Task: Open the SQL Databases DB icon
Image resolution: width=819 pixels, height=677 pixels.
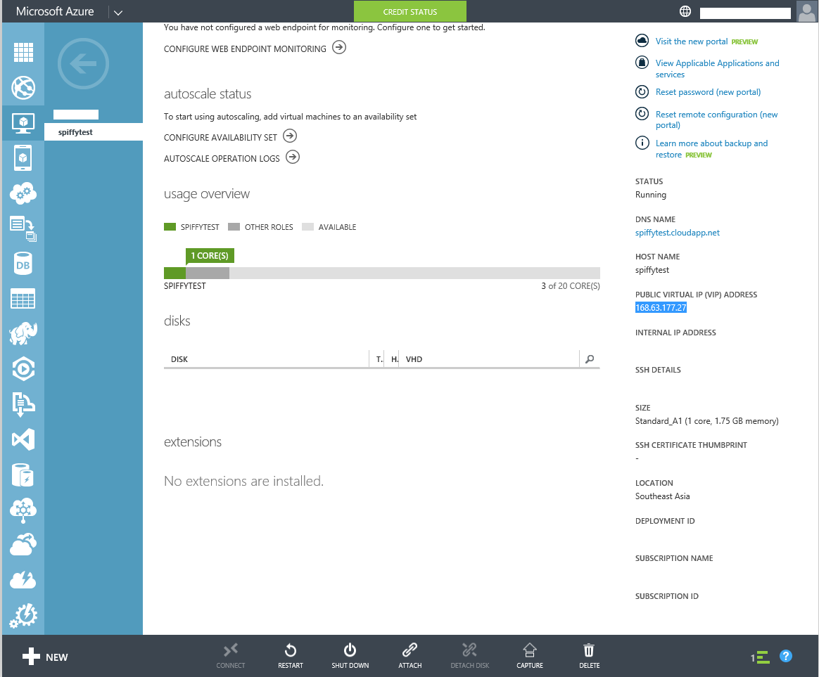Action: click(x=23, y=264)
